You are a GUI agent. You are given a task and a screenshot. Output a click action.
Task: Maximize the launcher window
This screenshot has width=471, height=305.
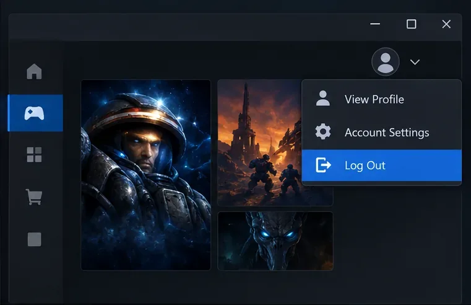[x=411, y=24]
